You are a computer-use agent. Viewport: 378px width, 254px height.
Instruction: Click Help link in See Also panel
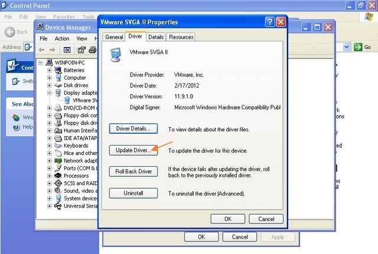point(28,127)
